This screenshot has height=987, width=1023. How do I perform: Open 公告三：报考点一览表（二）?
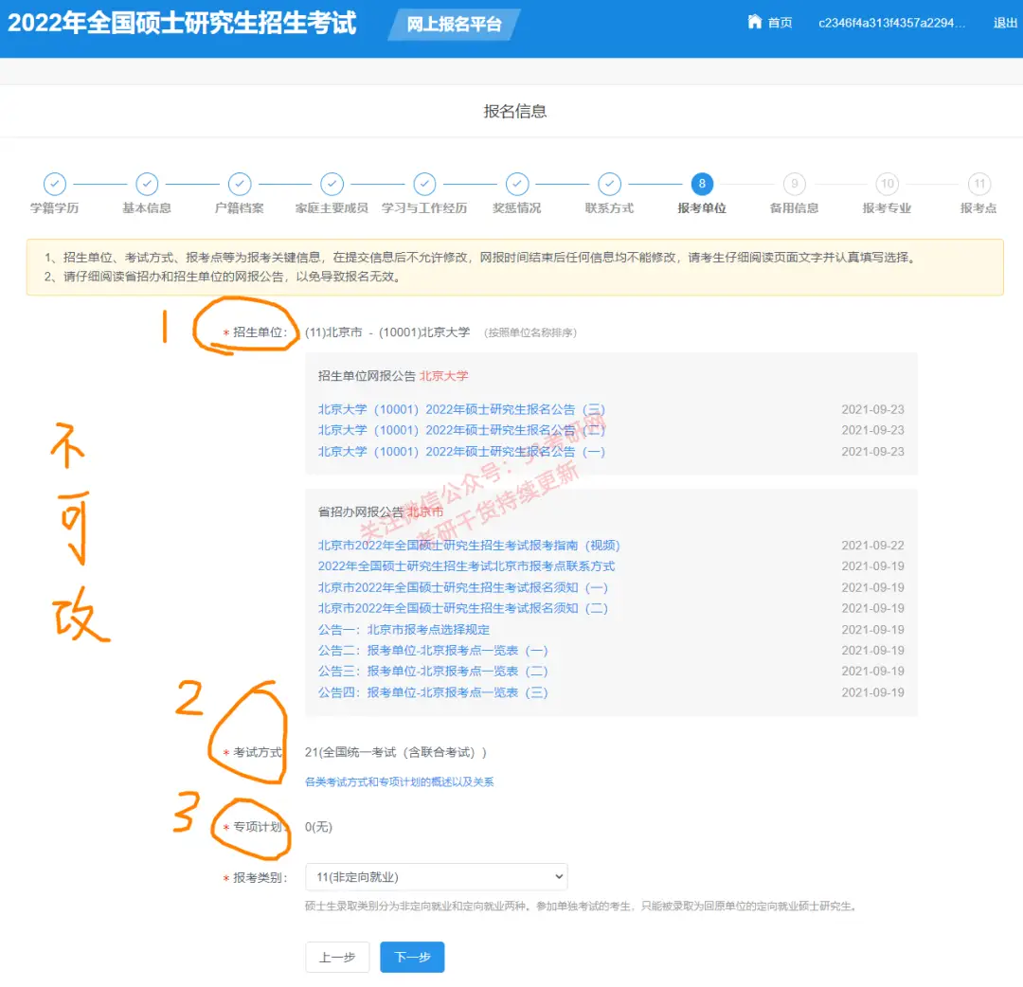433,672
